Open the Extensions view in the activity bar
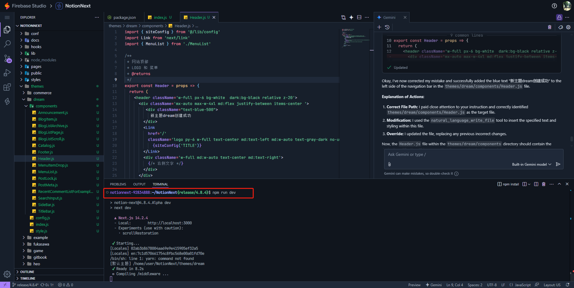Viewport: 574px width, 288px height. [x=7, y=87]
